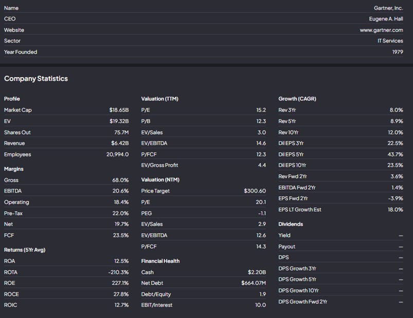
Task: Click the PEG value -1.1
Action: (x=262, y=213)
